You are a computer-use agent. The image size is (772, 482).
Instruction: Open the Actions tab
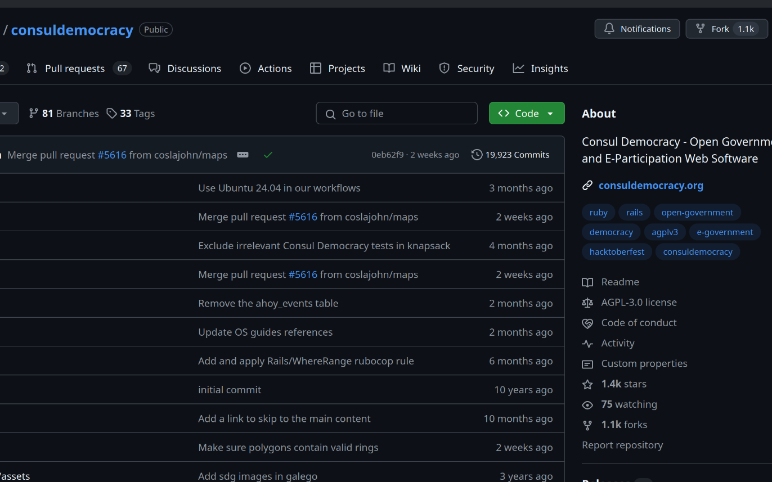click(266, 69)
